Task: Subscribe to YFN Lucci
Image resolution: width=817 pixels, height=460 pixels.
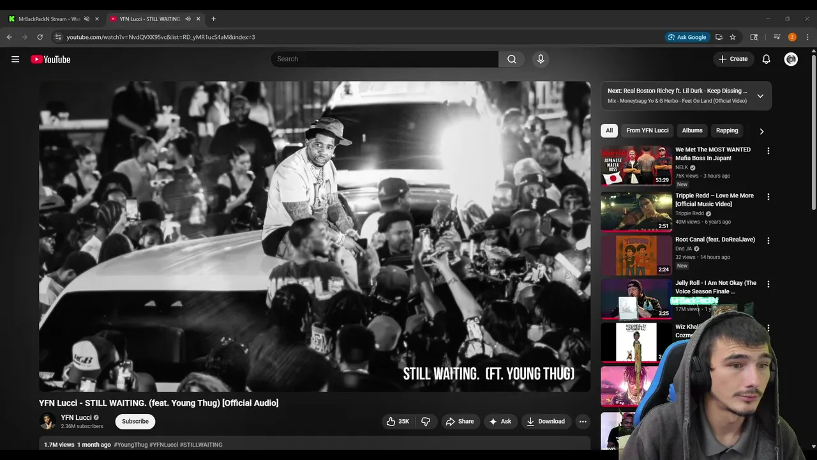Action: click(135, 421)
